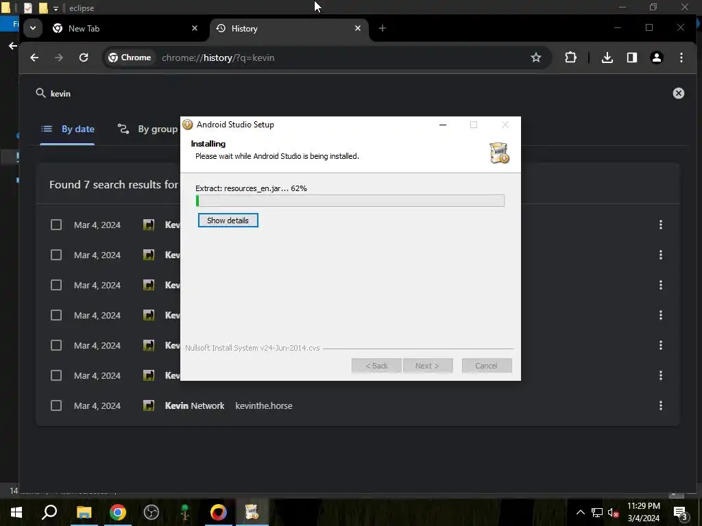The width and height of the screenshot is (702, 526).
Task: Open OBS Studio from taskbar
Action: 152,512
